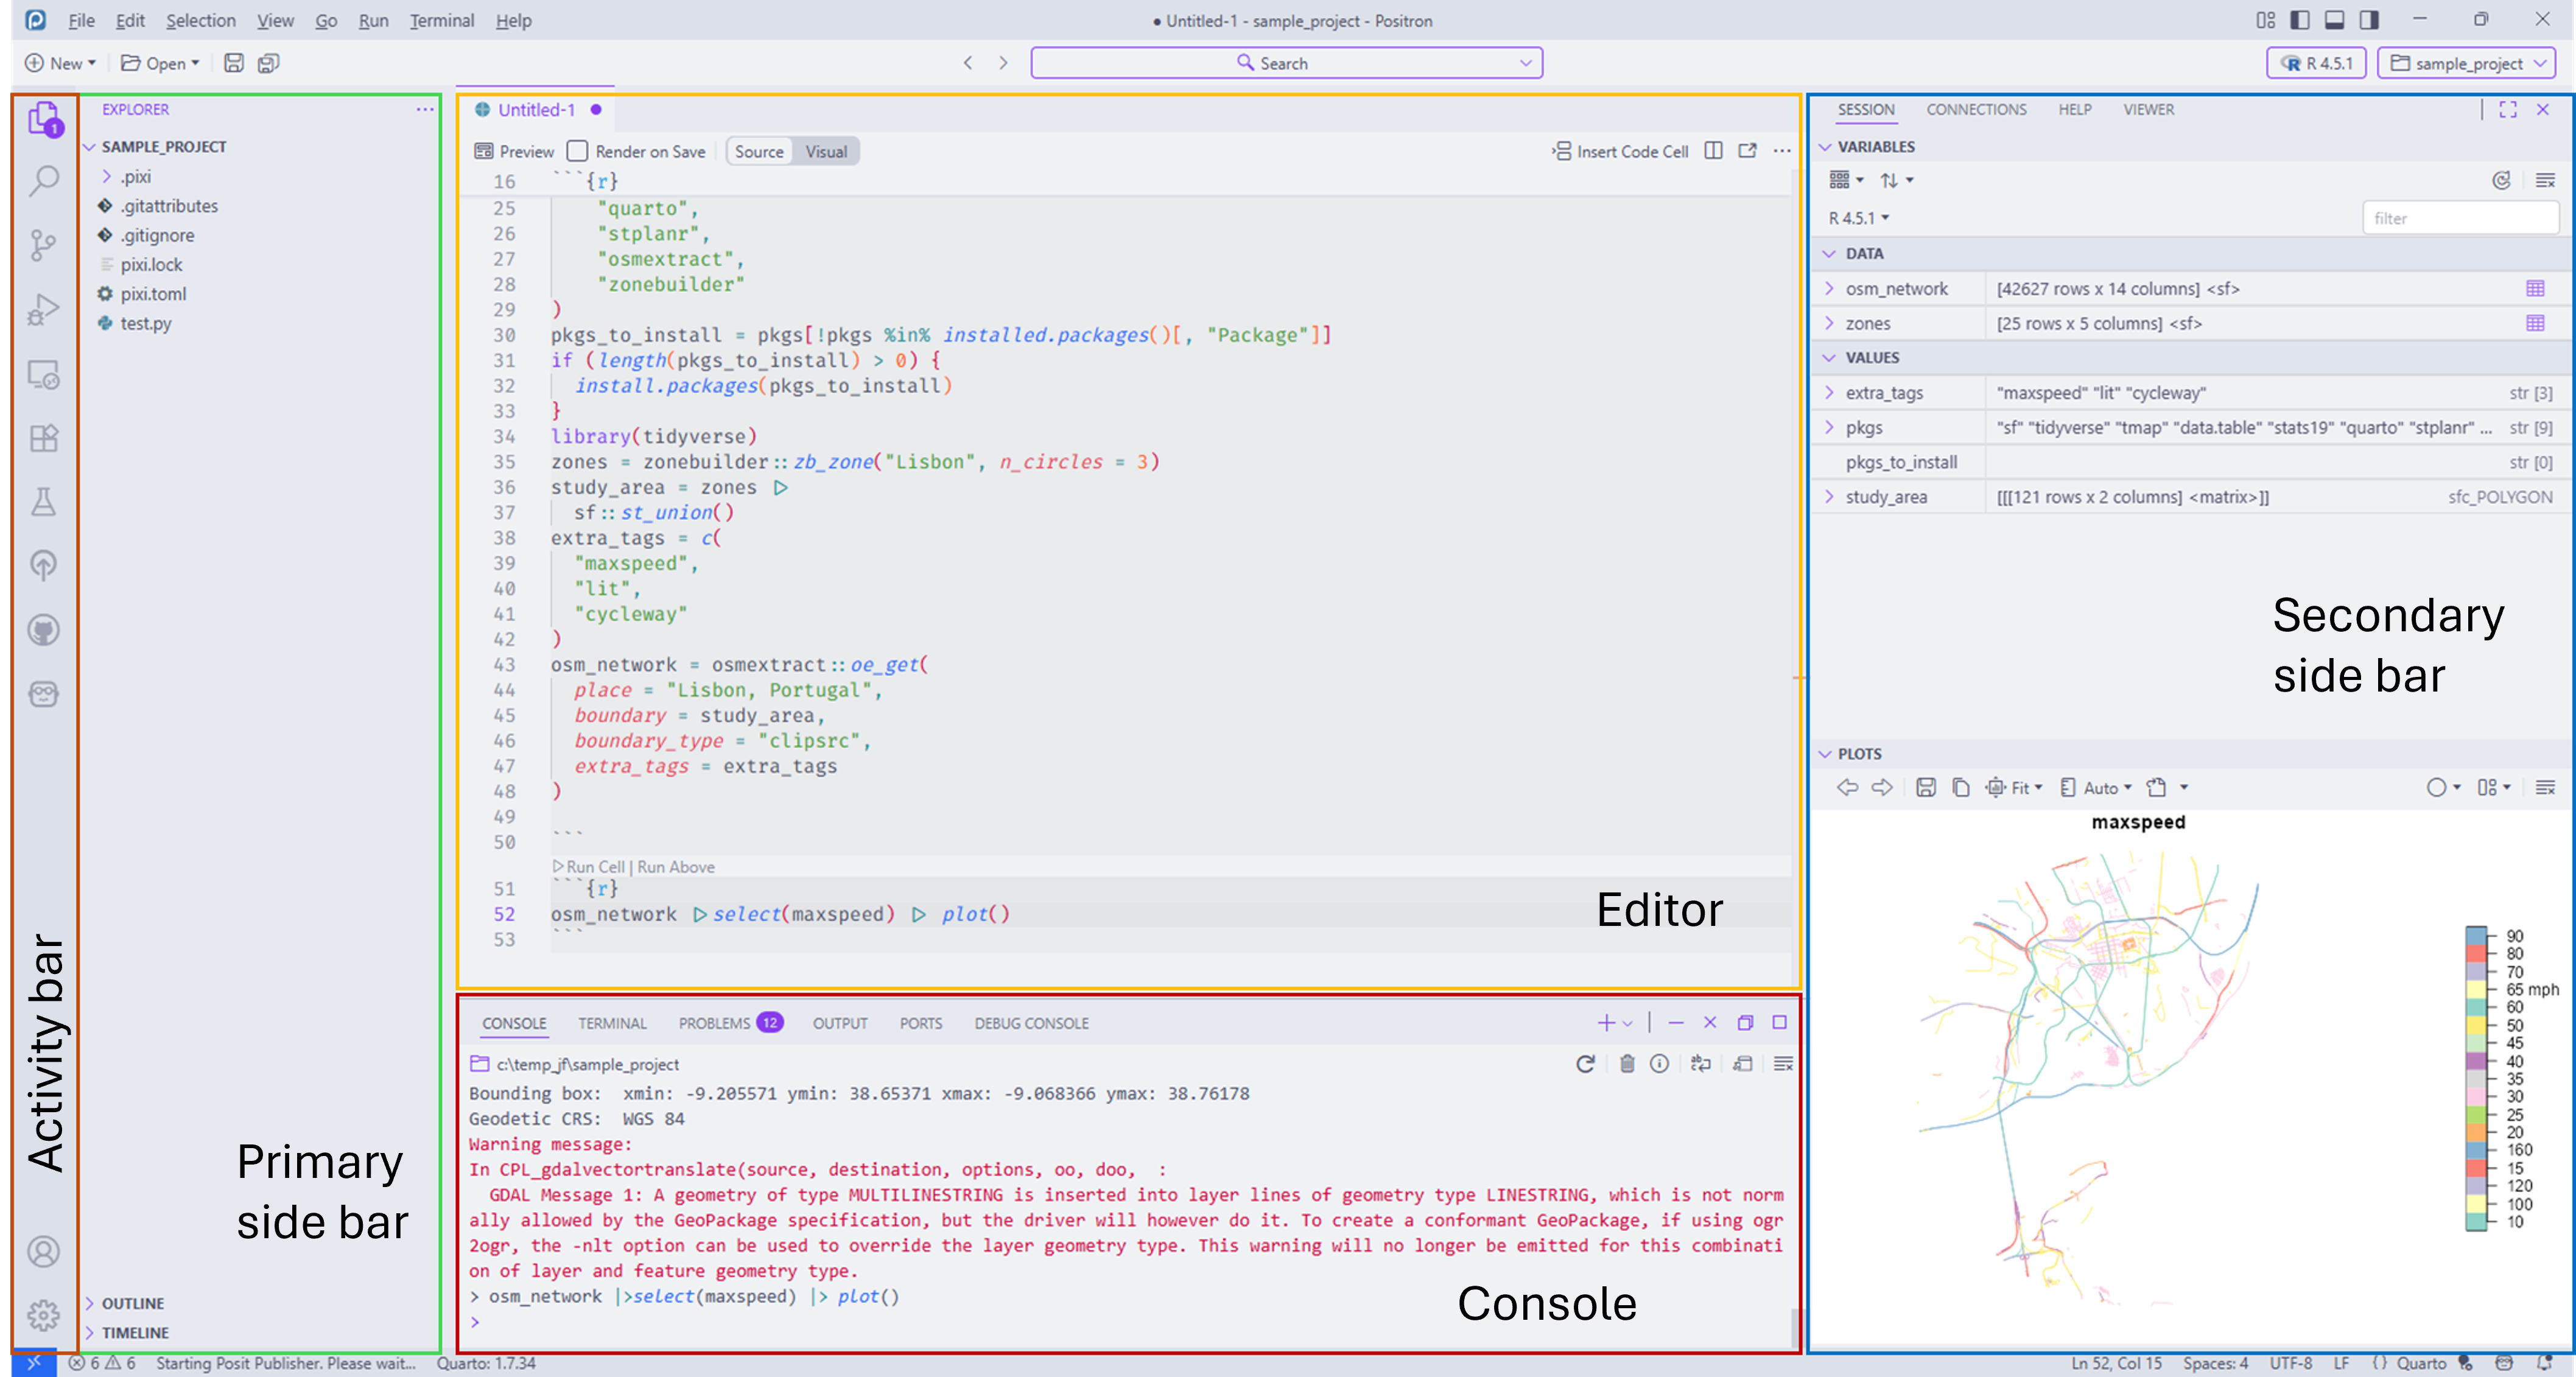Click the Save file icon in toolbar
Screen dimensions: 2576x1377
tap(233, 63)
